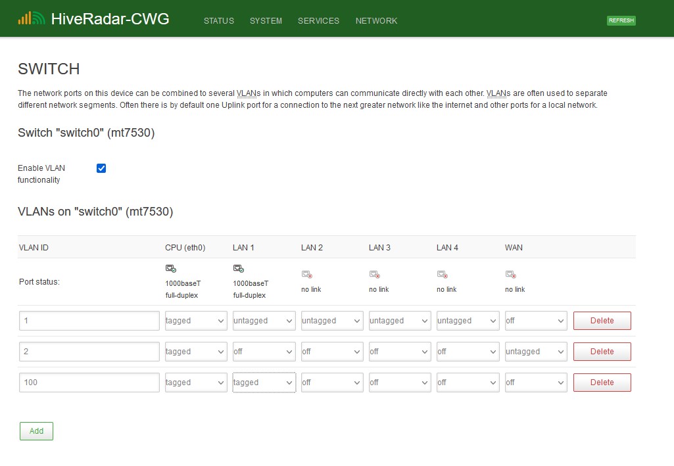The height and width of the screenshot is (466, 674).
Task: Click the VLAN ID field containing 1
Action: 89,321
